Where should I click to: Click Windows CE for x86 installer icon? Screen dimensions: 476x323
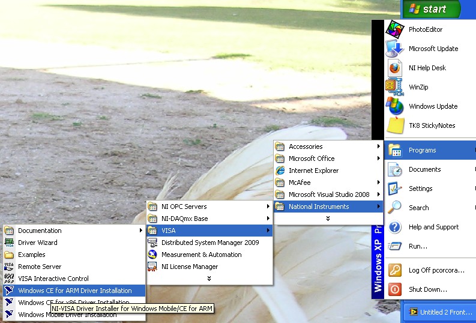[9, 303]
